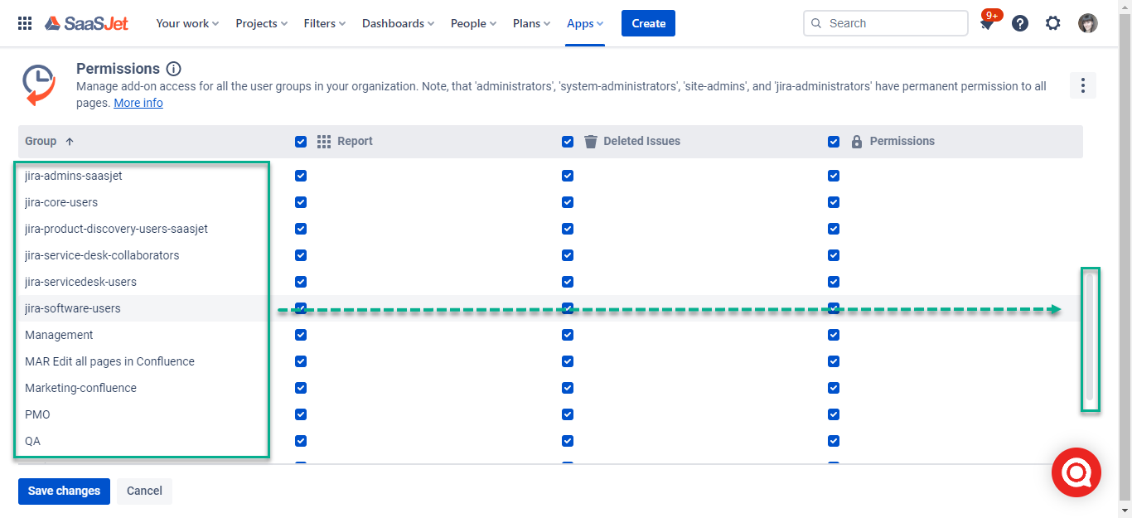Follow the More info link

tap(138, 103)
